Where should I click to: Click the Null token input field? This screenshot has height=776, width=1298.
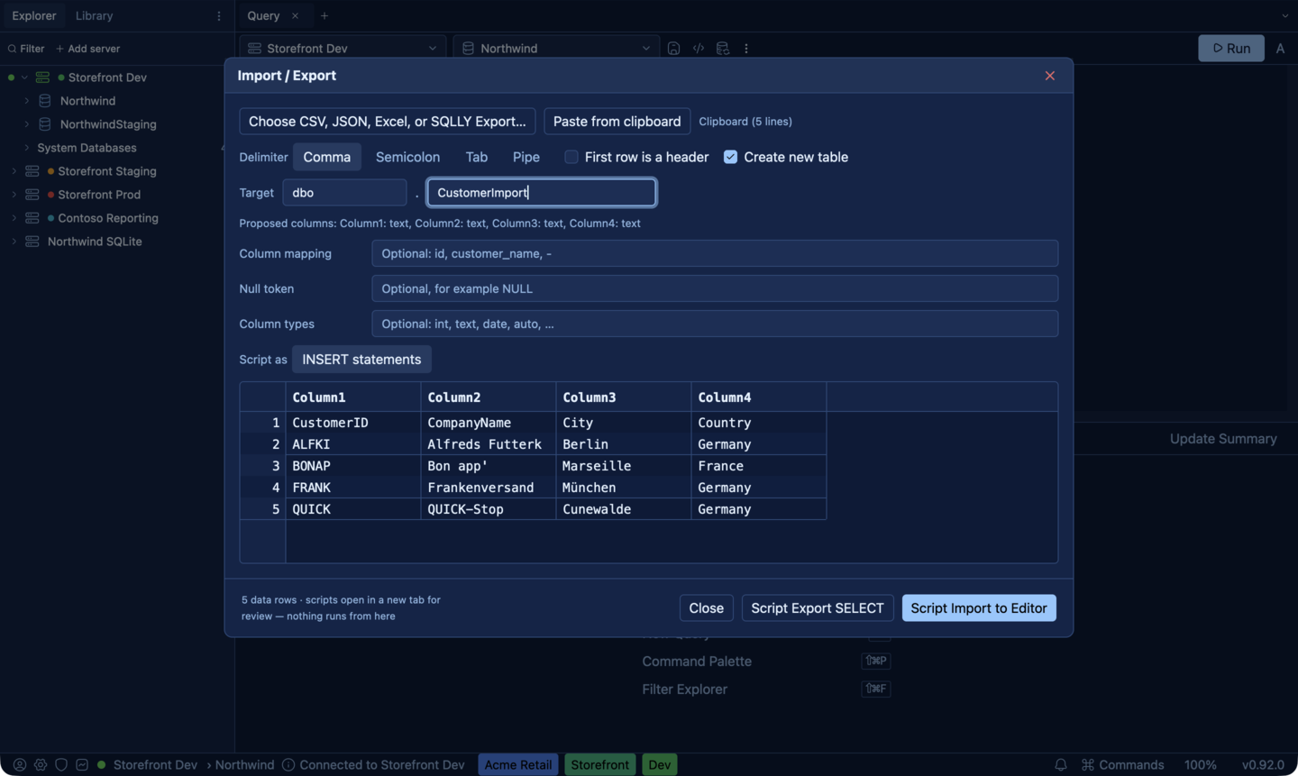point(715,289)
